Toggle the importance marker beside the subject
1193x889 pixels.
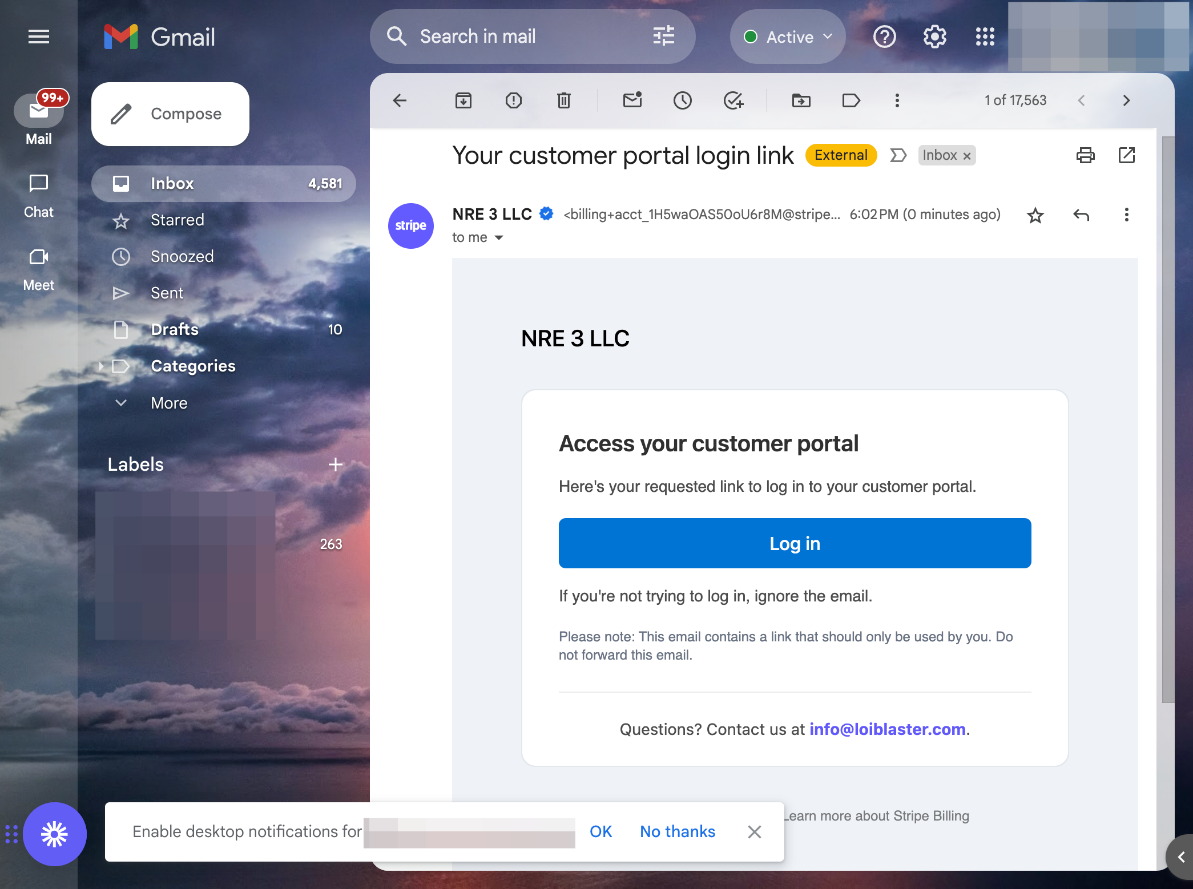point(898,155)
